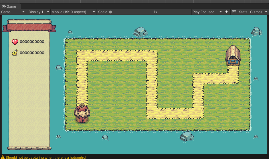Select the Game view tab
Screen dimensions: 269x159
click(x=10, y=6)
